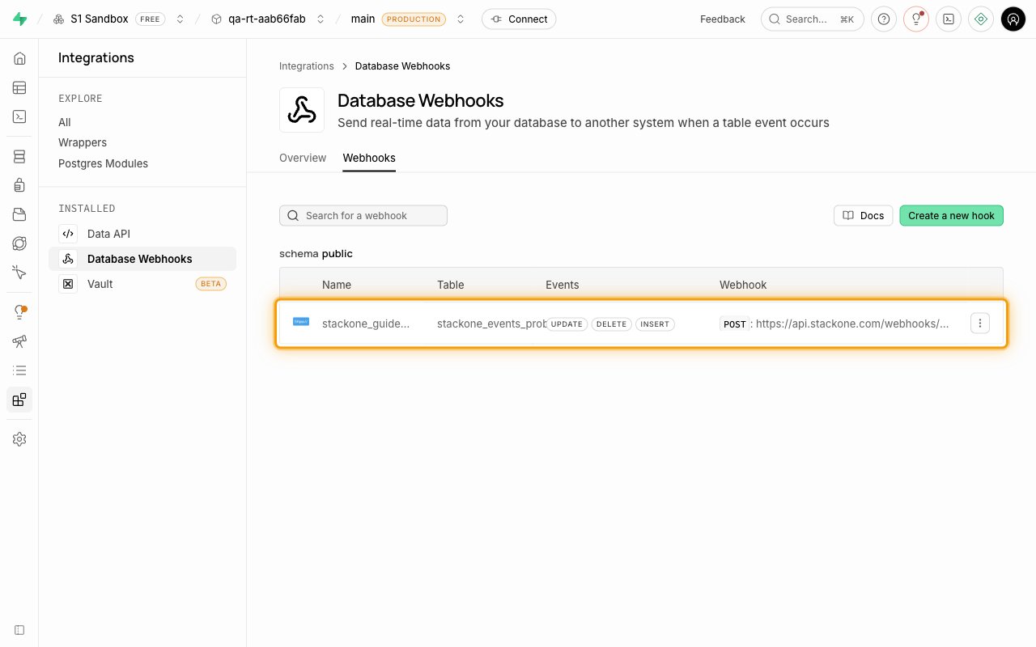Select All under Explore
The height and width of the screenshot is (647, 1036).
65,122
